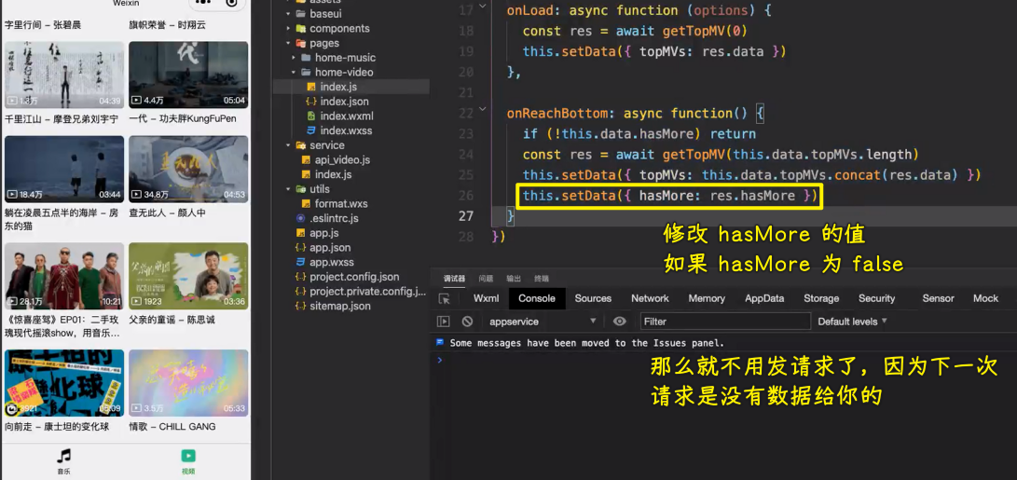Switch to the Storage tab
This screenshot has height=480, width=1017.
[x=821, y=298]
